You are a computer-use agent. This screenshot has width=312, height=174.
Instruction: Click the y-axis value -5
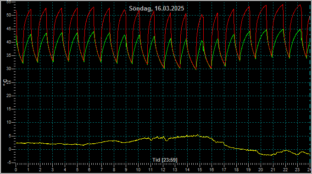(x=9, y=163)
